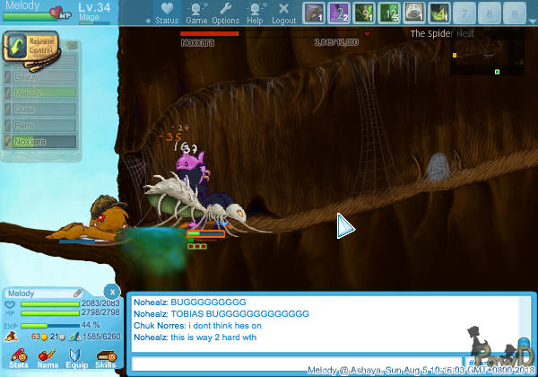Close the Melody character info panel
This screenshot has height=377, width=538.
110,292
